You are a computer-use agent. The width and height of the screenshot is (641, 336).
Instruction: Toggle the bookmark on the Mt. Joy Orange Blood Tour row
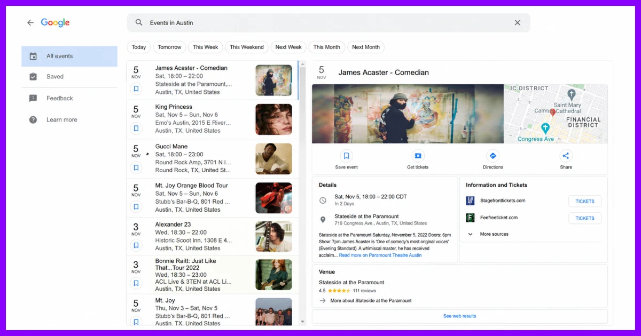136,207
